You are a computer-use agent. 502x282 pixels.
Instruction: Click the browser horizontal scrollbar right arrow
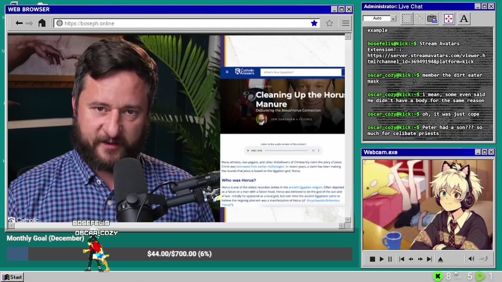(x=342, y=226)
